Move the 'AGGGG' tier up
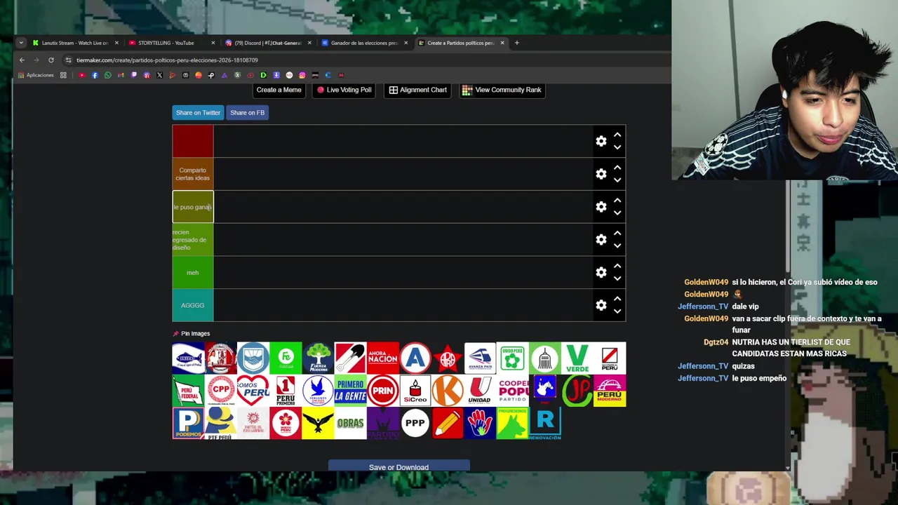This screenshot has width=898, height=505. click(x=617, y=299)
